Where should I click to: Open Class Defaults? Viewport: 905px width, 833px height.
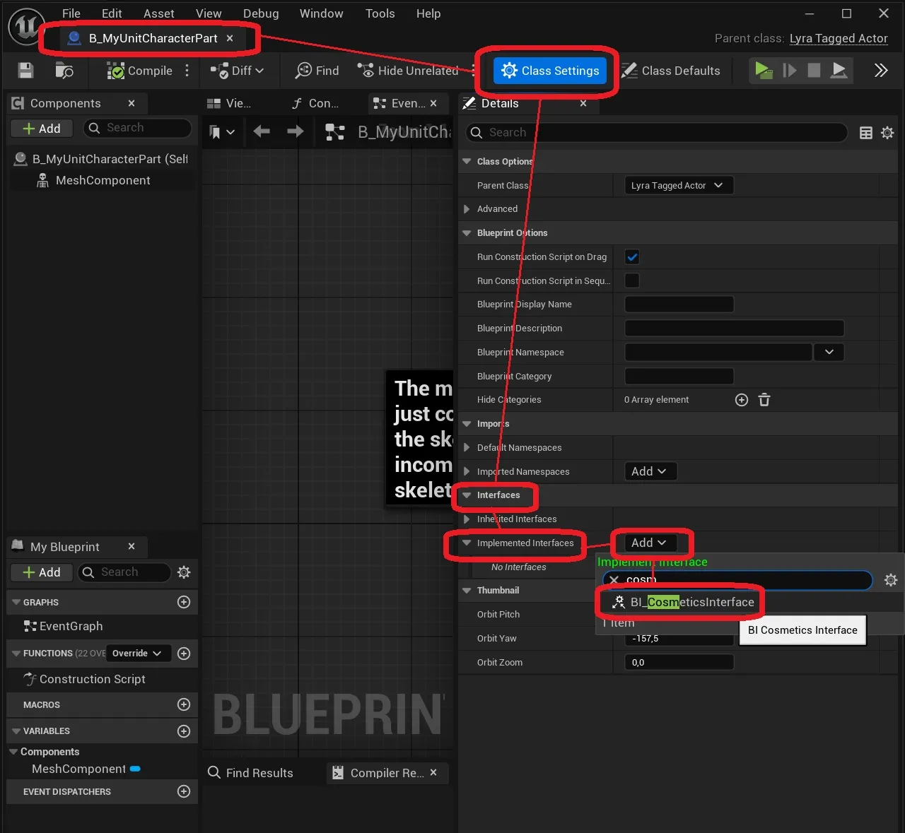tap(671, 71)
